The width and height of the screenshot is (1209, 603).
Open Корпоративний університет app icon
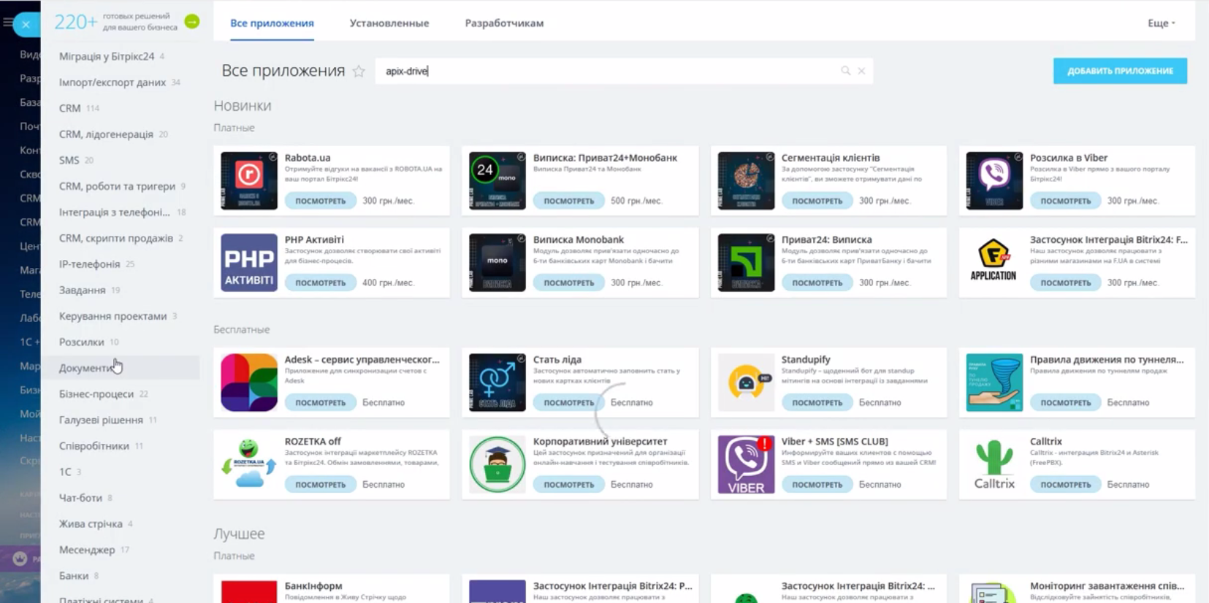coord(497,464)
